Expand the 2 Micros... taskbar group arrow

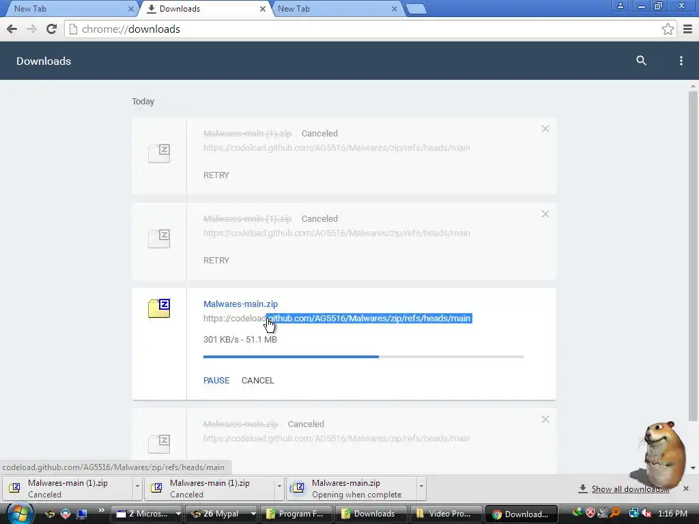click(x=178, y=514)
